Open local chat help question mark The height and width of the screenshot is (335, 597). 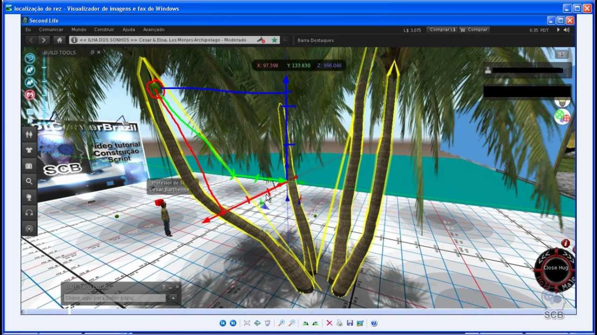click(163, 287)
